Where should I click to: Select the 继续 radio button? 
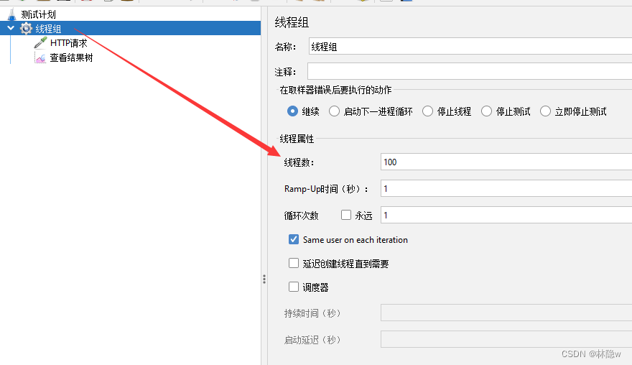292,111
